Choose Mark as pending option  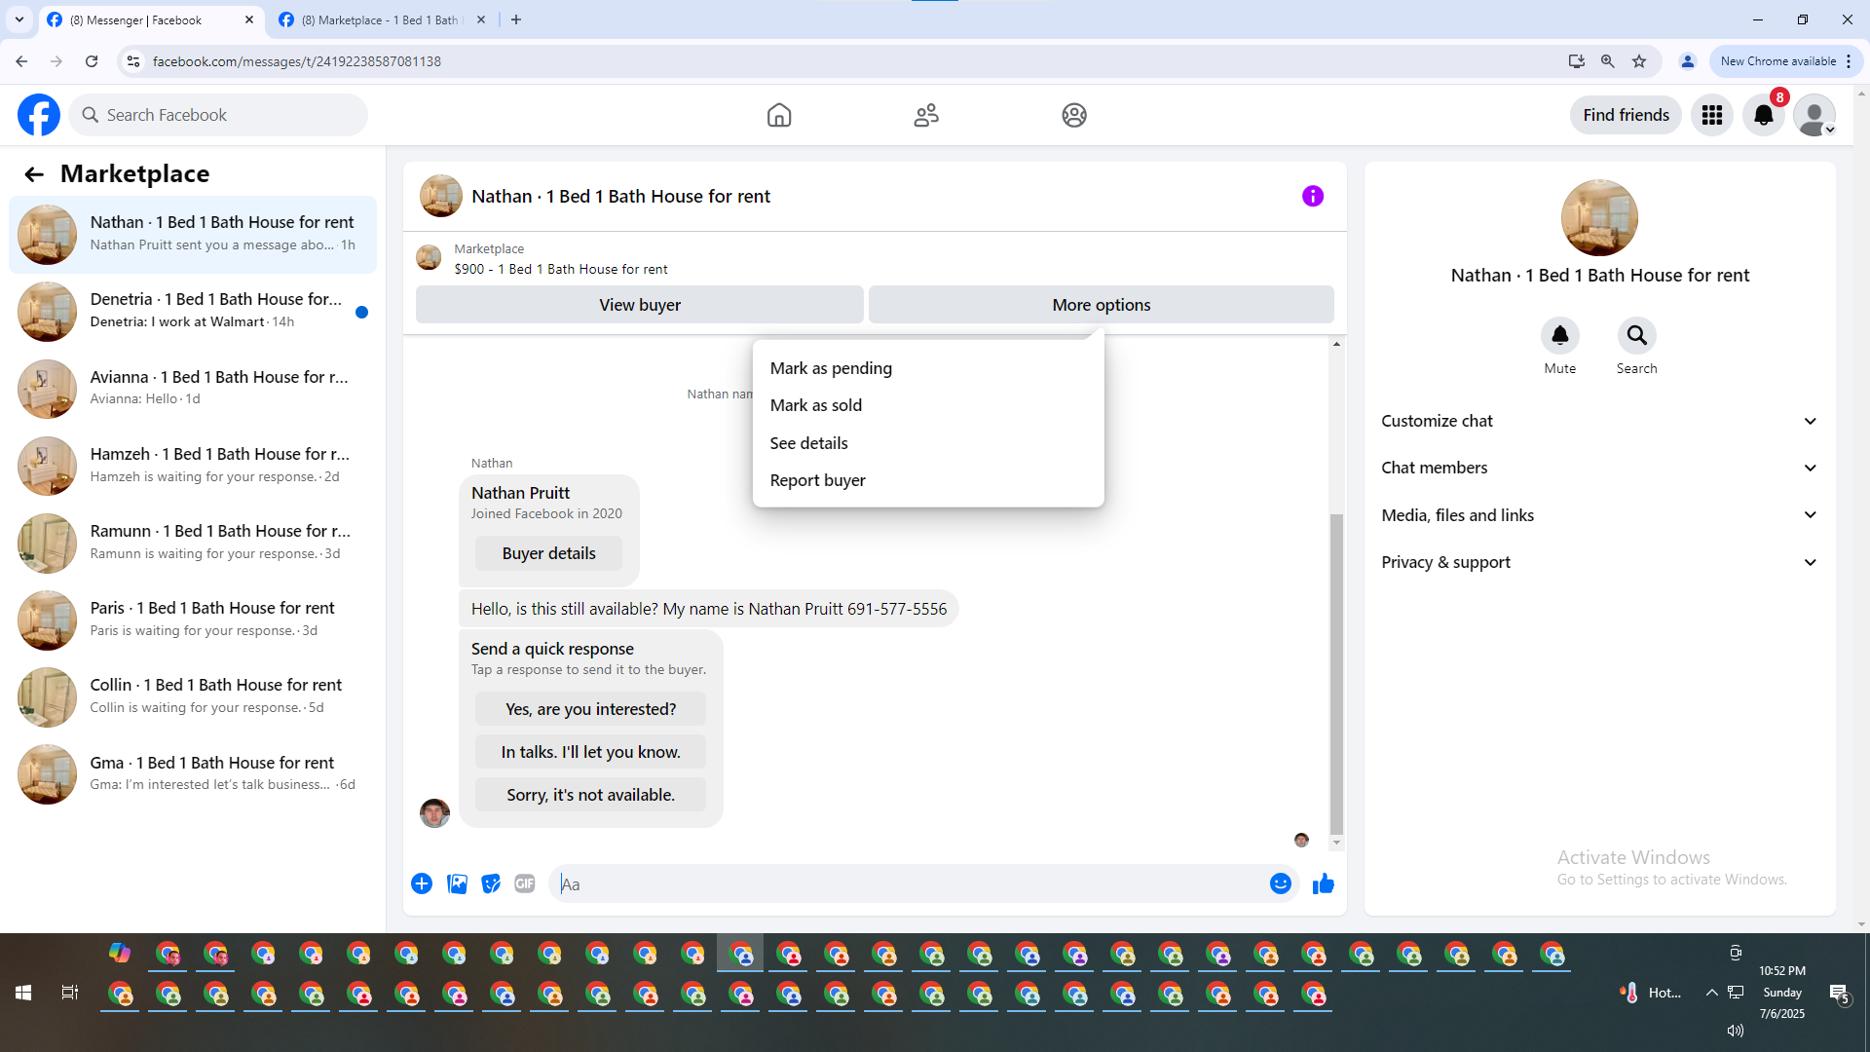[x=830, y=368]
